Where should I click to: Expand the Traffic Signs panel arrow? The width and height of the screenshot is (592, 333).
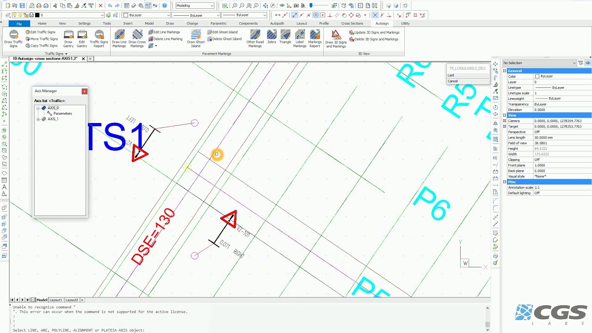click(x=66, y=54)
